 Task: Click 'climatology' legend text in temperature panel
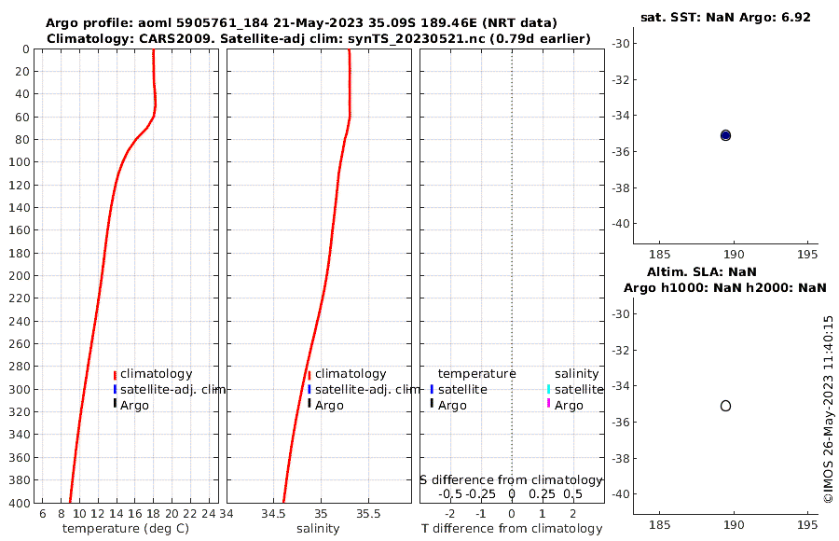(157, 374)
